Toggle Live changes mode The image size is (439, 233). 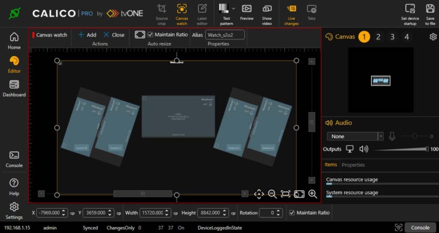pyautogui.click(x=291, y=9)
